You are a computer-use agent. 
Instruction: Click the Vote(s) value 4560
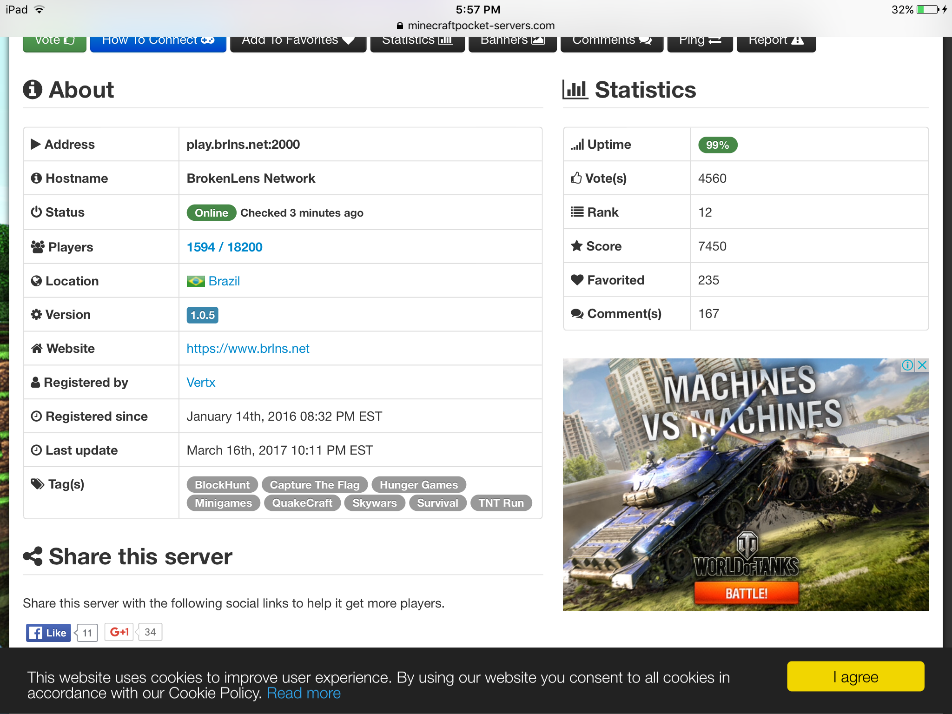[x=712, y=178]
